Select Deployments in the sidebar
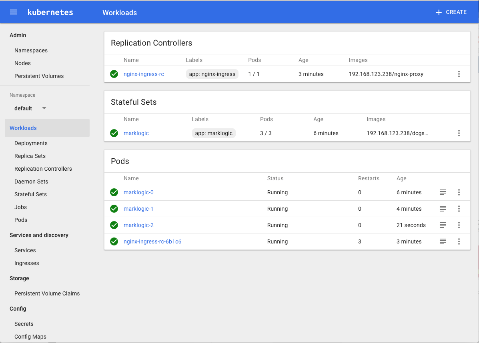This screenshot has height=343, width=479. point(31,143)
